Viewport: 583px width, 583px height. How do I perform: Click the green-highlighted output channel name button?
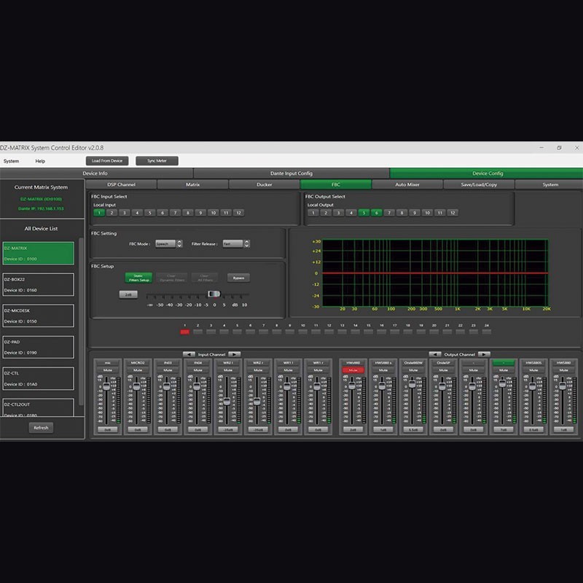tap(503, 362)
